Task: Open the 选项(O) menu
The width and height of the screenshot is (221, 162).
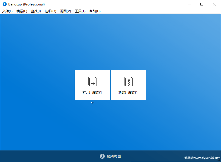Action: pyautogui.click(x=50, y=11)
